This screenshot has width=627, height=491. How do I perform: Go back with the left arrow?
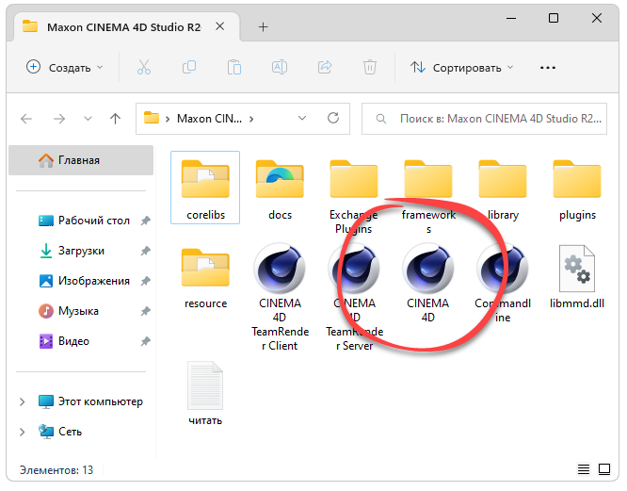tap(26, 119)
